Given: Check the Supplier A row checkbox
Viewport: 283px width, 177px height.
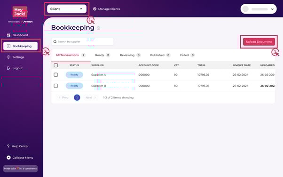Looking at the screenshot, I should pos(56,75).
